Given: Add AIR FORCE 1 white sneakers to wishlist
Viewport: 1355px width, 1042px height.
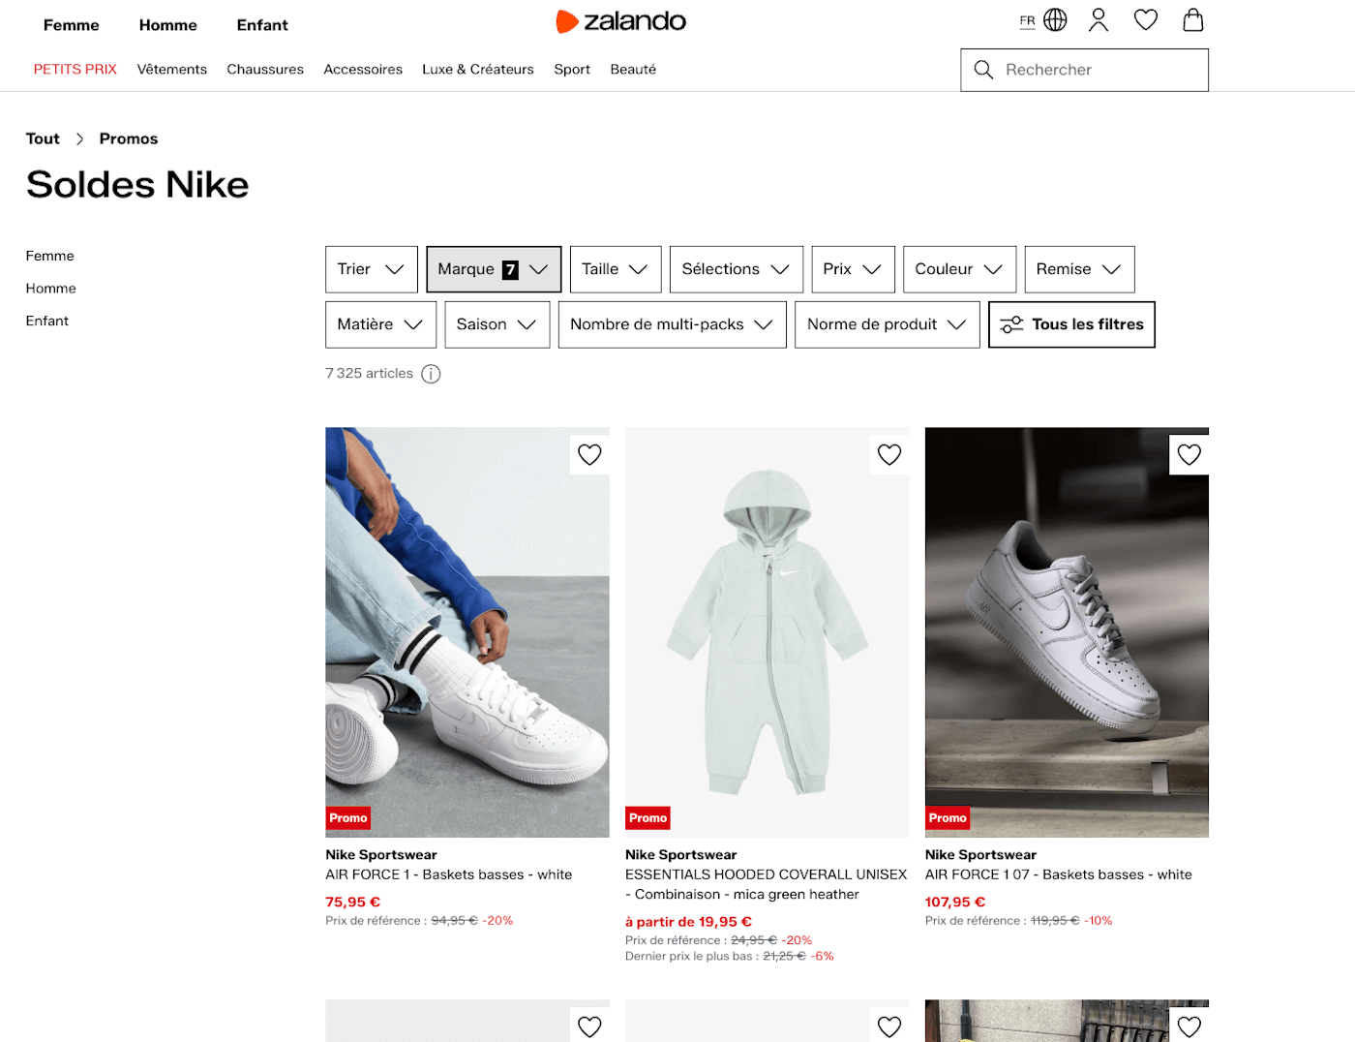Looking at the screenshot, I should click(x=588, y=454).
